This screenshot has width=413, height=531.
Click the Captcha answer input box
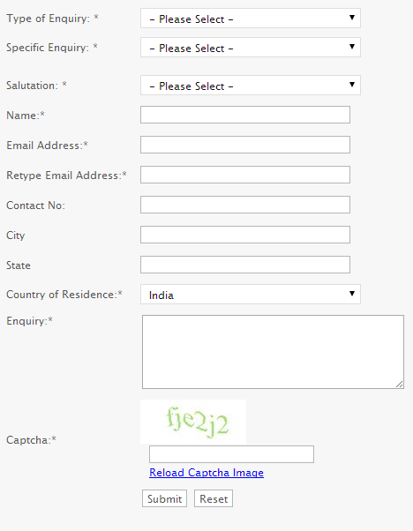(x=232, y=454)
